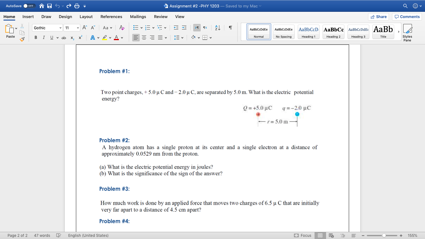This screenshot has width=425, height=239.
Task: Switch to the References ribbon tab
Action: tap(111, 17)
